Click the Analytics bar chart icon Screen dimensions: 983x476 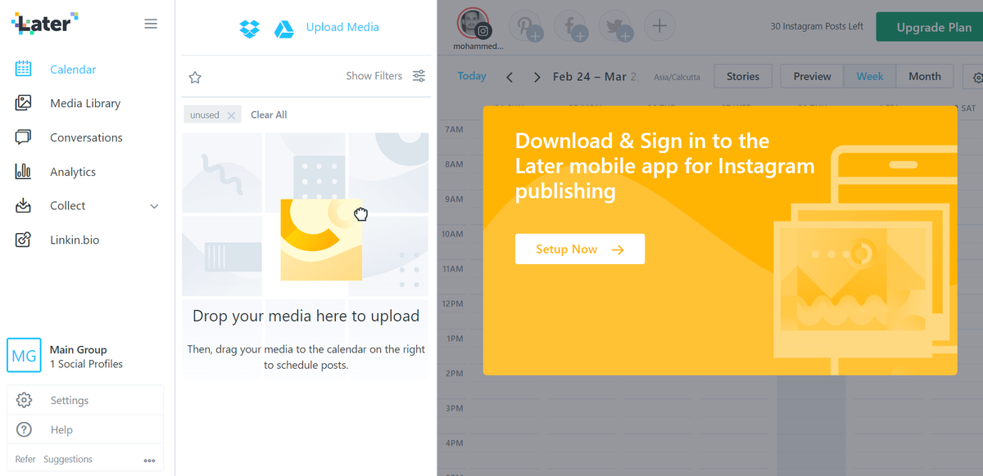[x=24, y=172]
